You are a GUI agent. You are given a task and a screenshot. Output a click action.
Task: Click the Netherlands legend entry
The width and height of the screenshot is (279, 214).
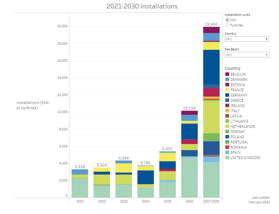[x=242, y=127]
